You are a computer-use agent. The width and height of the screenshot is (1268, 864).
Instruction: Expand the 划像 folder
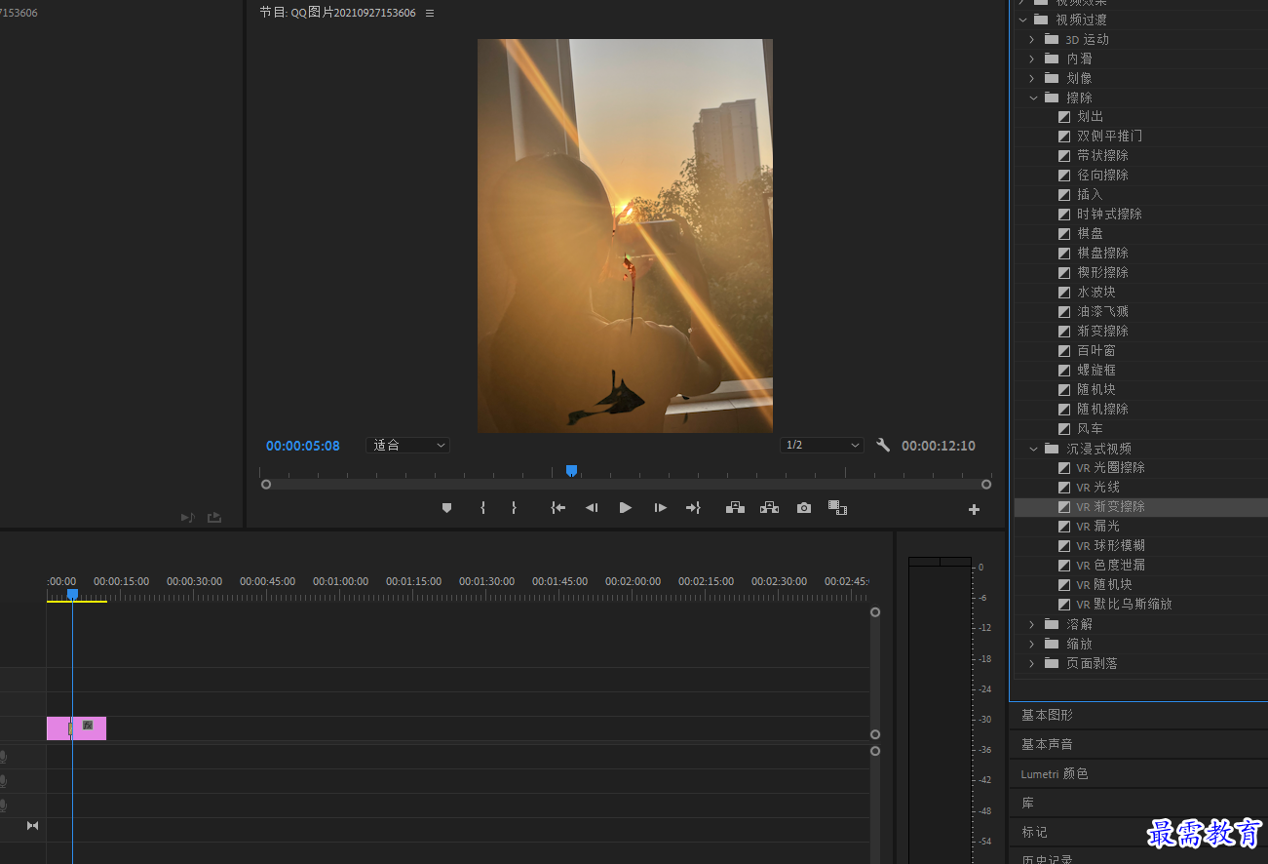[1032, 78]
